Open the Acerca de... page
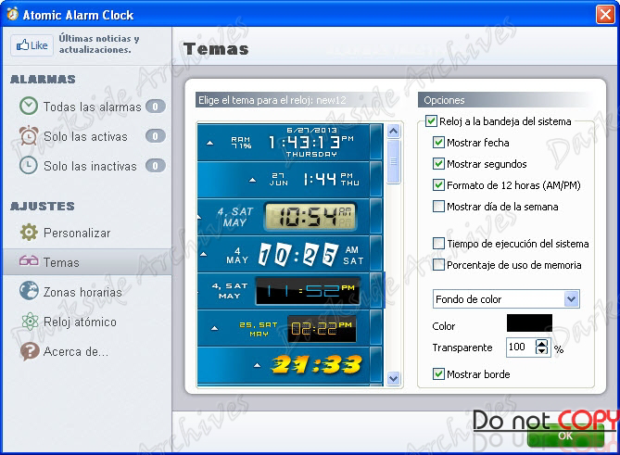620x455 pixels. (75, 351)
